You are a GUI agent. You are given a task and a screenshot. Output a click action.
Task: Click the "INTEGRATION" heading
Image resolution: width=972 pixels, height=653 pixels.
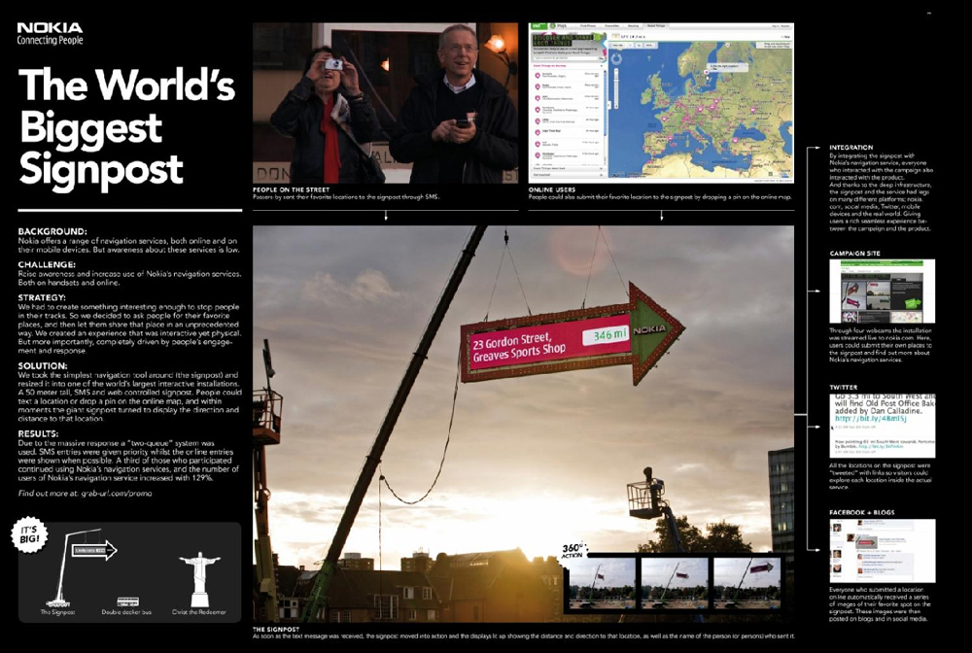click(851, 148)
